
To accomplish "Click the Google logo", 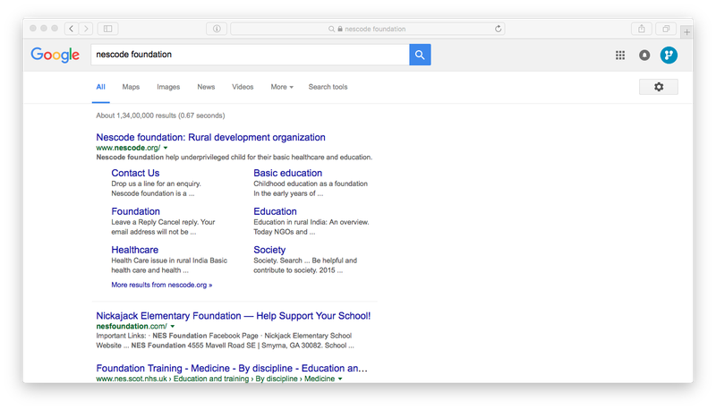I will 55,55.
